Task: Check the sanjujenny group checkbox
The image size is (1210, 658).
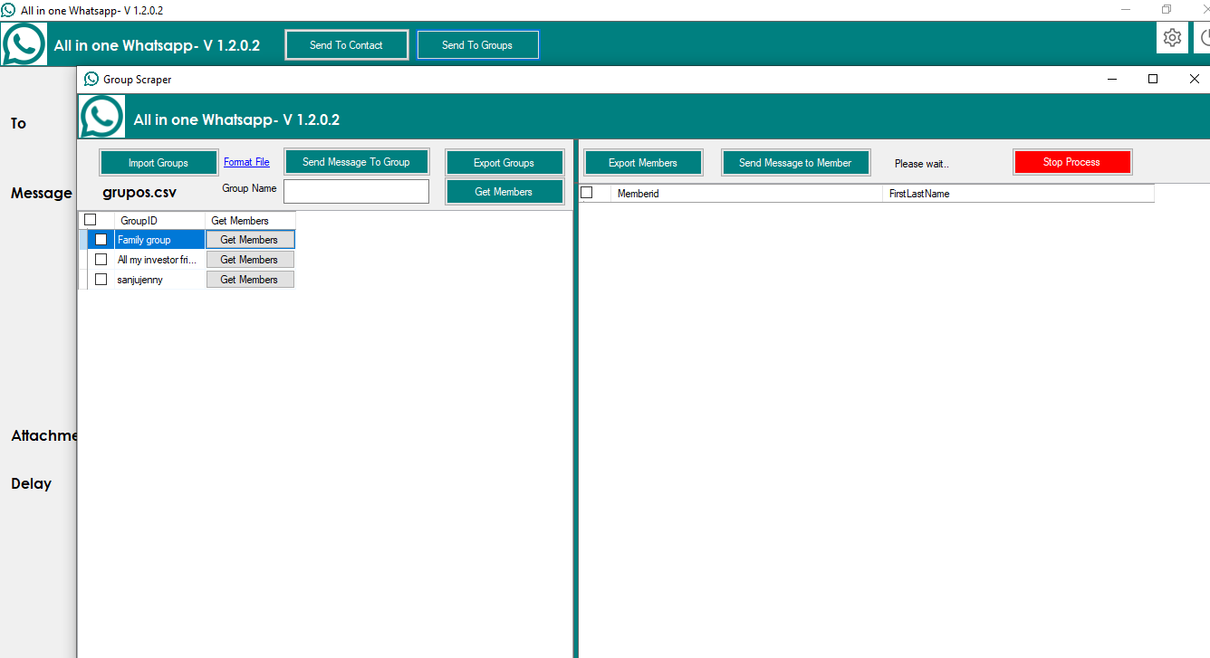Action: 101,280
